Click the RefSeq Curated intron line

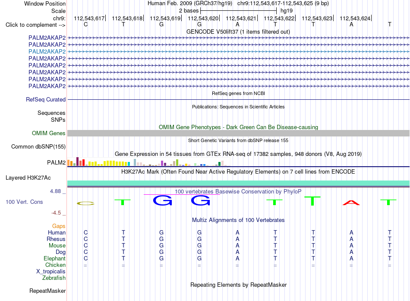pyautogui.click(x=239, y=99)
